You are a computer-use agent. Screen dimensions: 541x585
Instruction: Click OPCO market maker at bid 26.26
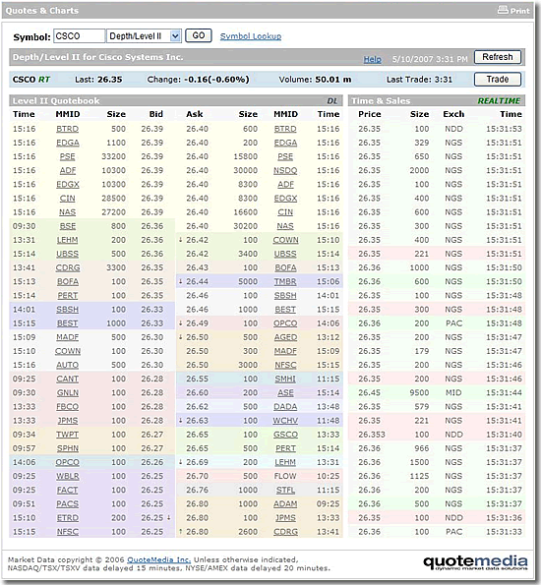pyautogui.click(x=67, y=462)
